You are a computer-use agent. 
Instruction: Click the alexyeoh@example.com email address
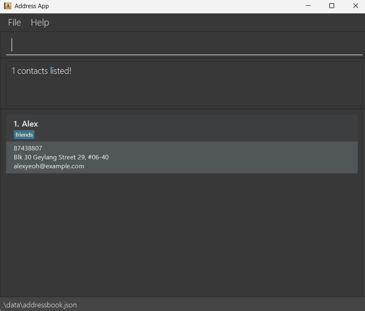coord(49,166)
